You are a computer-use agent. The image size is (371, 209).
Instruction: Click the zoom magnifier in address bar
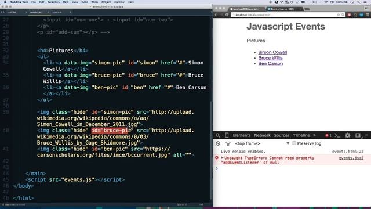click(x=343, y=15)
